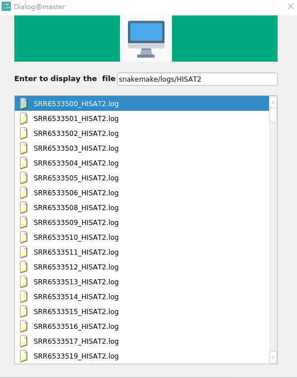Close the Dialog@master window
The image size is (297, 378).
coord(291,6)
